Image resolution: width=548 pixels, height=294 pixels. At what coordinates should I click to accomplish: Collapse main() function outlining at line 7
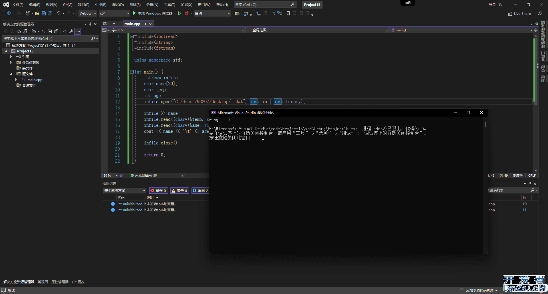pos(132,72)
